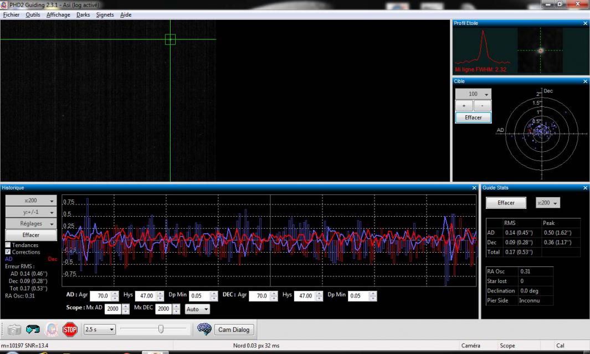Zoom in the Cible target with plus button
The height and width of the screenshot is (354, 590).
pyautogui.click(x=463, y=105)
